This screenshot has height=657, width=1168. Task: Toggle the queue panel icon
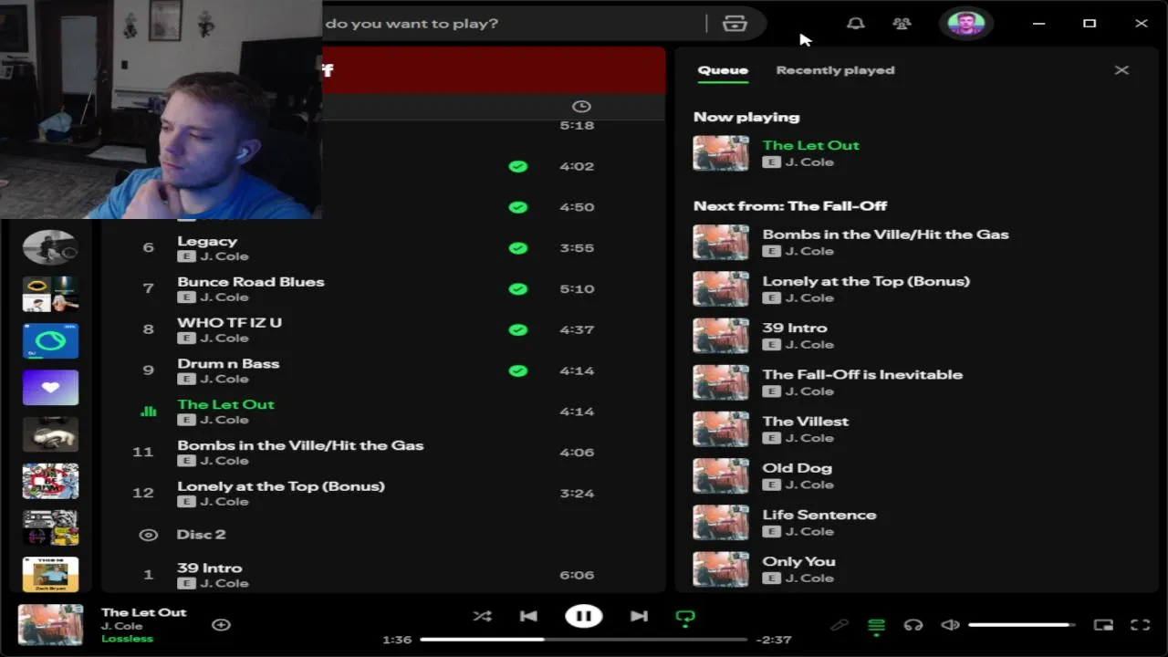[x=876, y=625]
